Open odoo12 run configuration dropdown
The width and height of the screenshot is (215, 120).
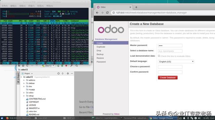pos(48,66)
